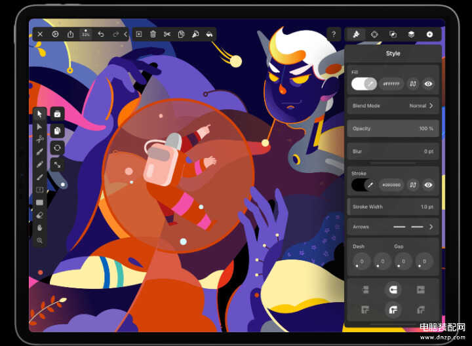Cut selection with the scissors icon in the top bar
Screen dimensions: 472x346
167,34
